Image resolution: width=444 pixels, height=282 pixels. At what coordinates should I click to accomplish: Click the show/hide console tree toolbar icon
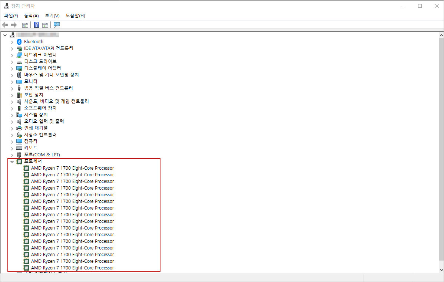click(x=25, y=25)
